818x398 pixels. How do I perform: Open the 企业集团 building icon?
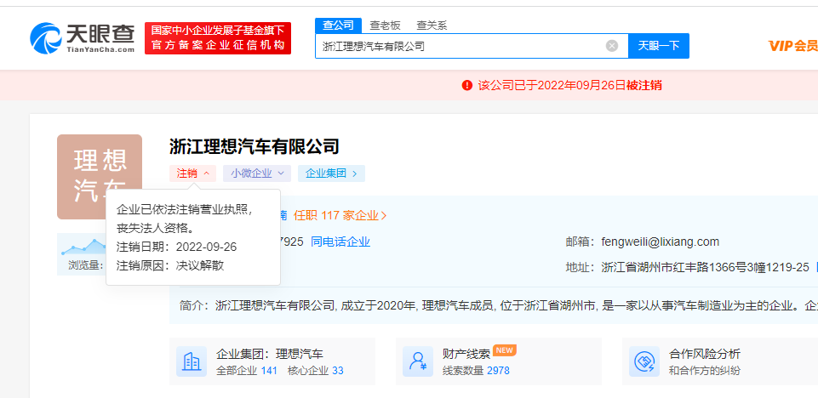point(192,361)
